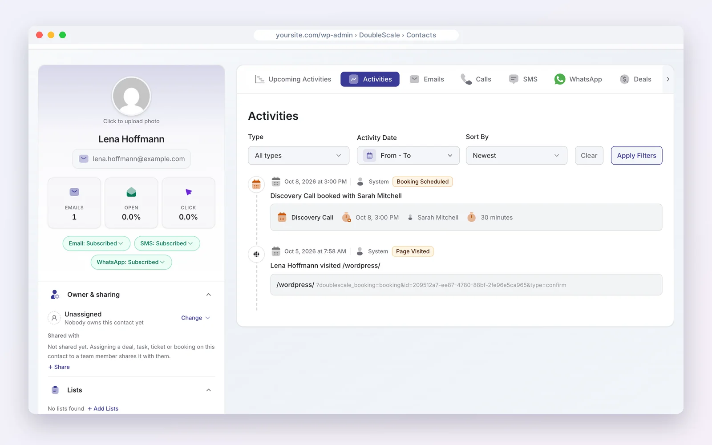Click the Unassigned owner avatar icon
712x445 pixels.
click(54, 318)
